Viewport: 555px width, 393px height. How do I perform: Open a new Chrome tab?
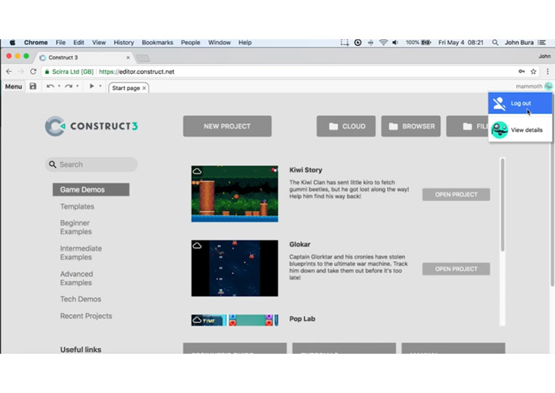[143, 58]
